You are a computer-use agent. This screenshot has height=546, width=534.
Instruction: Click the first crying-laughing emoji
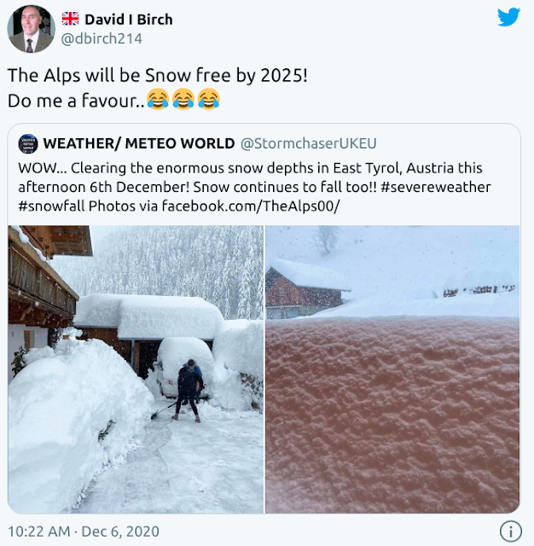click(x=158, y=99)
